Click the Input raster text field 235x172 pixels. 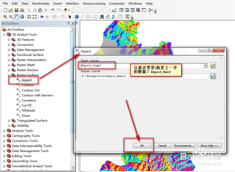pyautogui.click(x=142, y=66)
